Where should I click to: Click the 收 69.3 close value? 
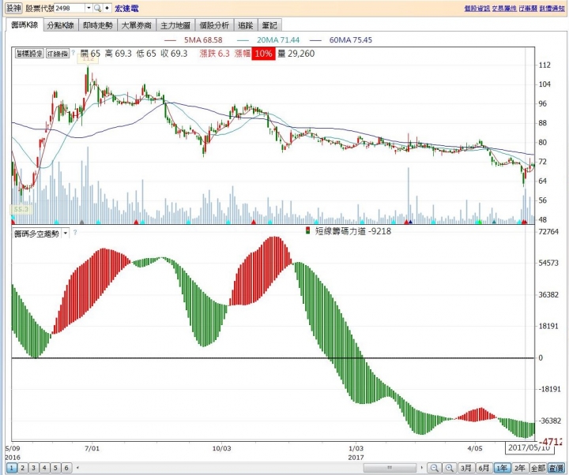click(x=174, y=54)
